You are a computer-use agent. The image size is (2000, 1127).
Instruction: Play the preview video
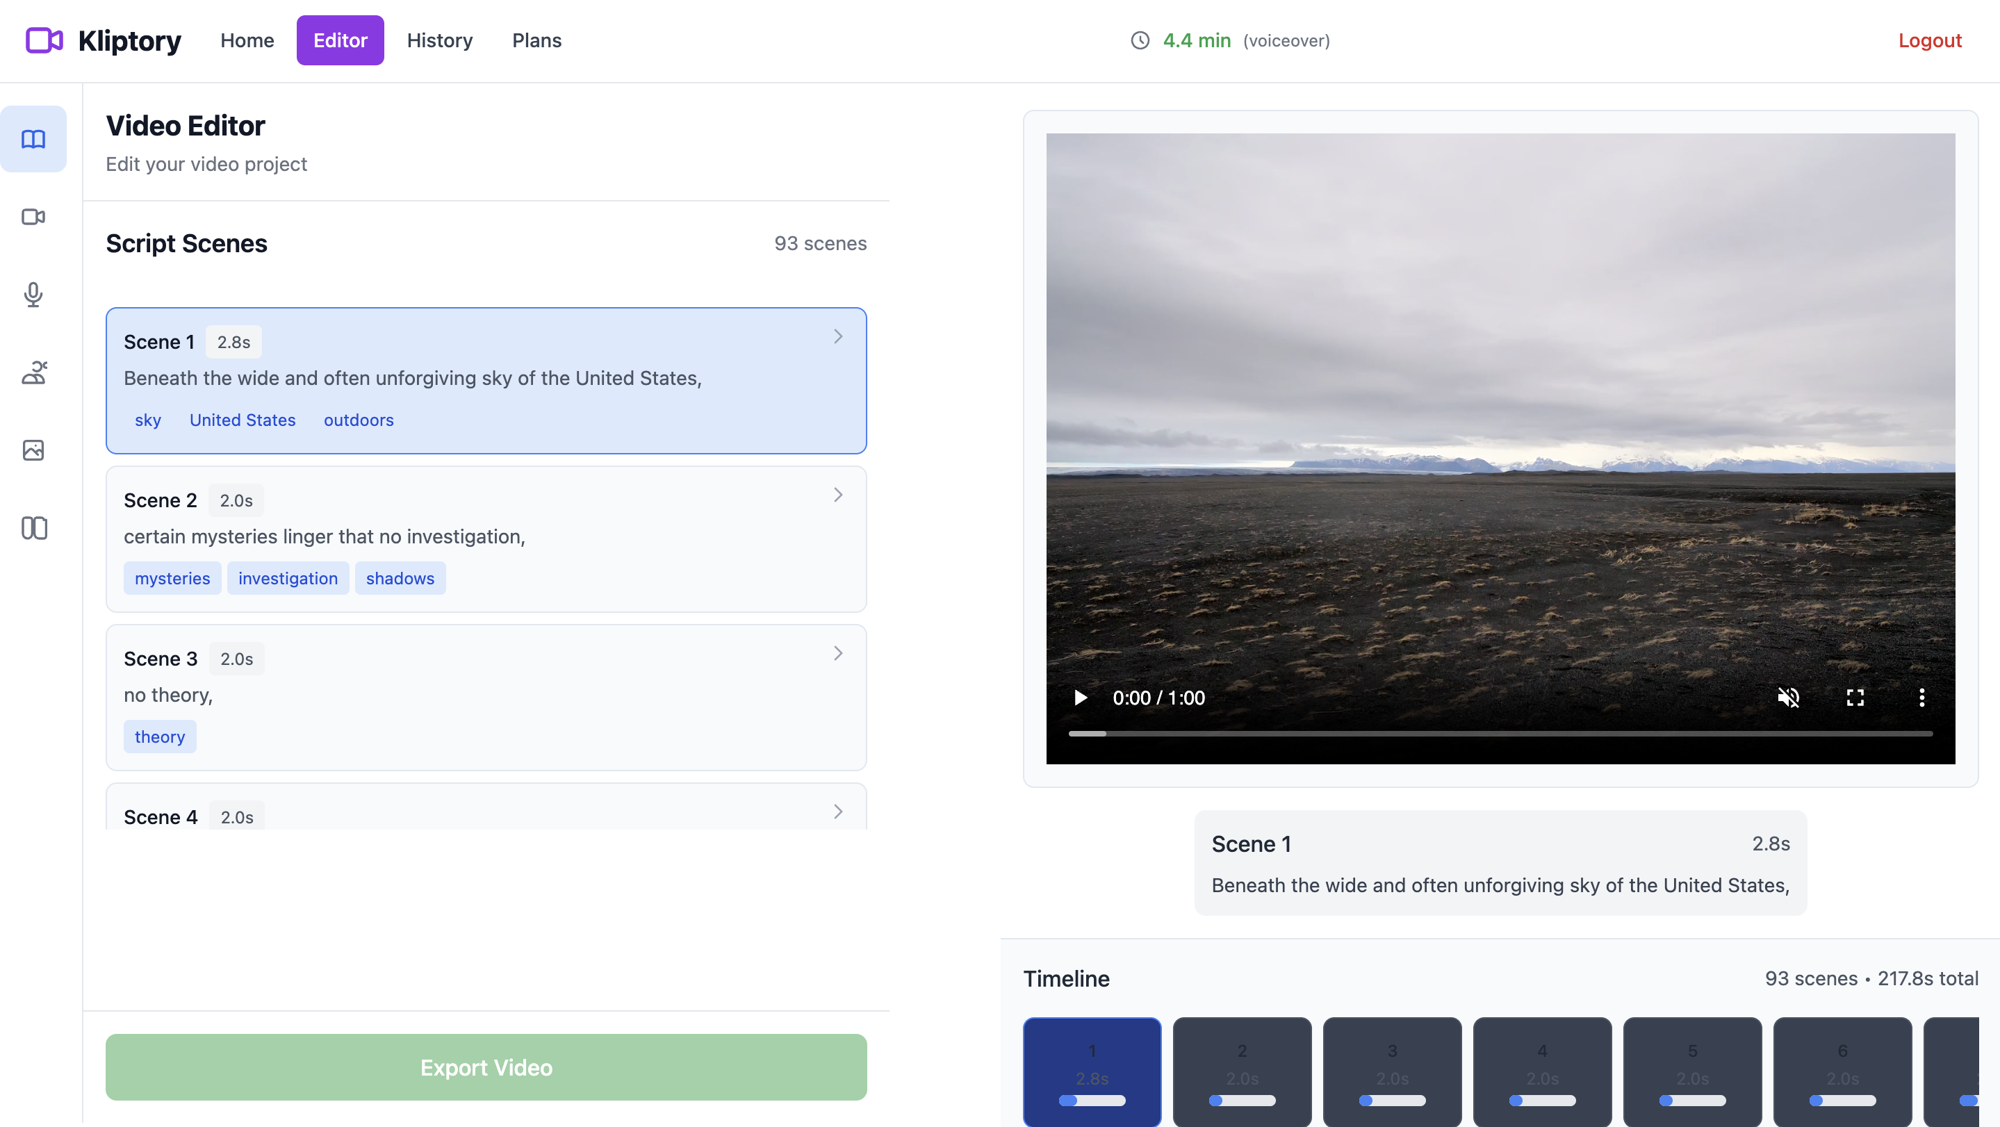(x=1080, y=698)
